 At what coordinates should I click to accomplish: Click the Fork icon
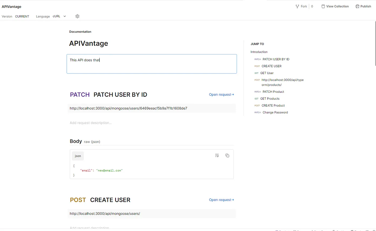pos(297,6)
